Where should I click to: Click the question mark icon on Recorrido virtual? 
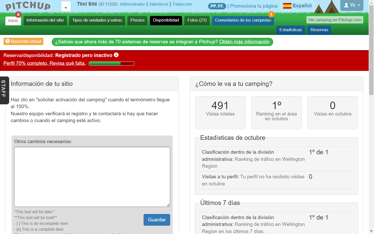click(x=8, y=41)
